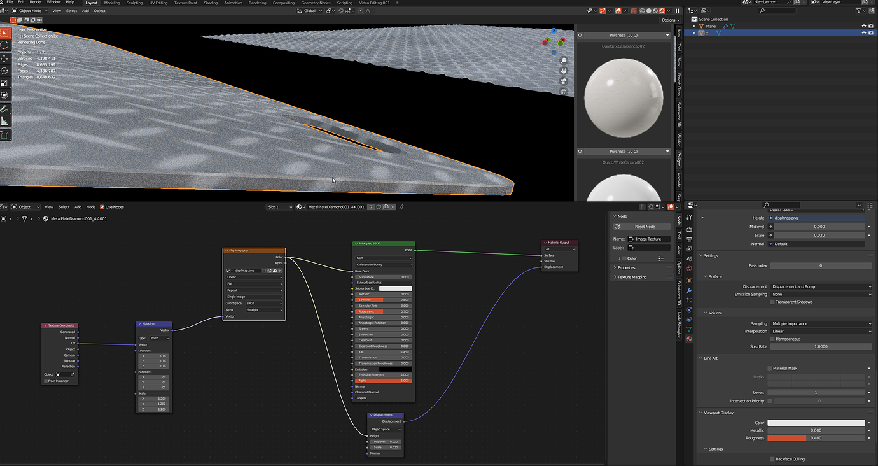Screen dimensions: 878x466
Task: Click the node Name field showing Image Texture
Action: pos(649,239)
